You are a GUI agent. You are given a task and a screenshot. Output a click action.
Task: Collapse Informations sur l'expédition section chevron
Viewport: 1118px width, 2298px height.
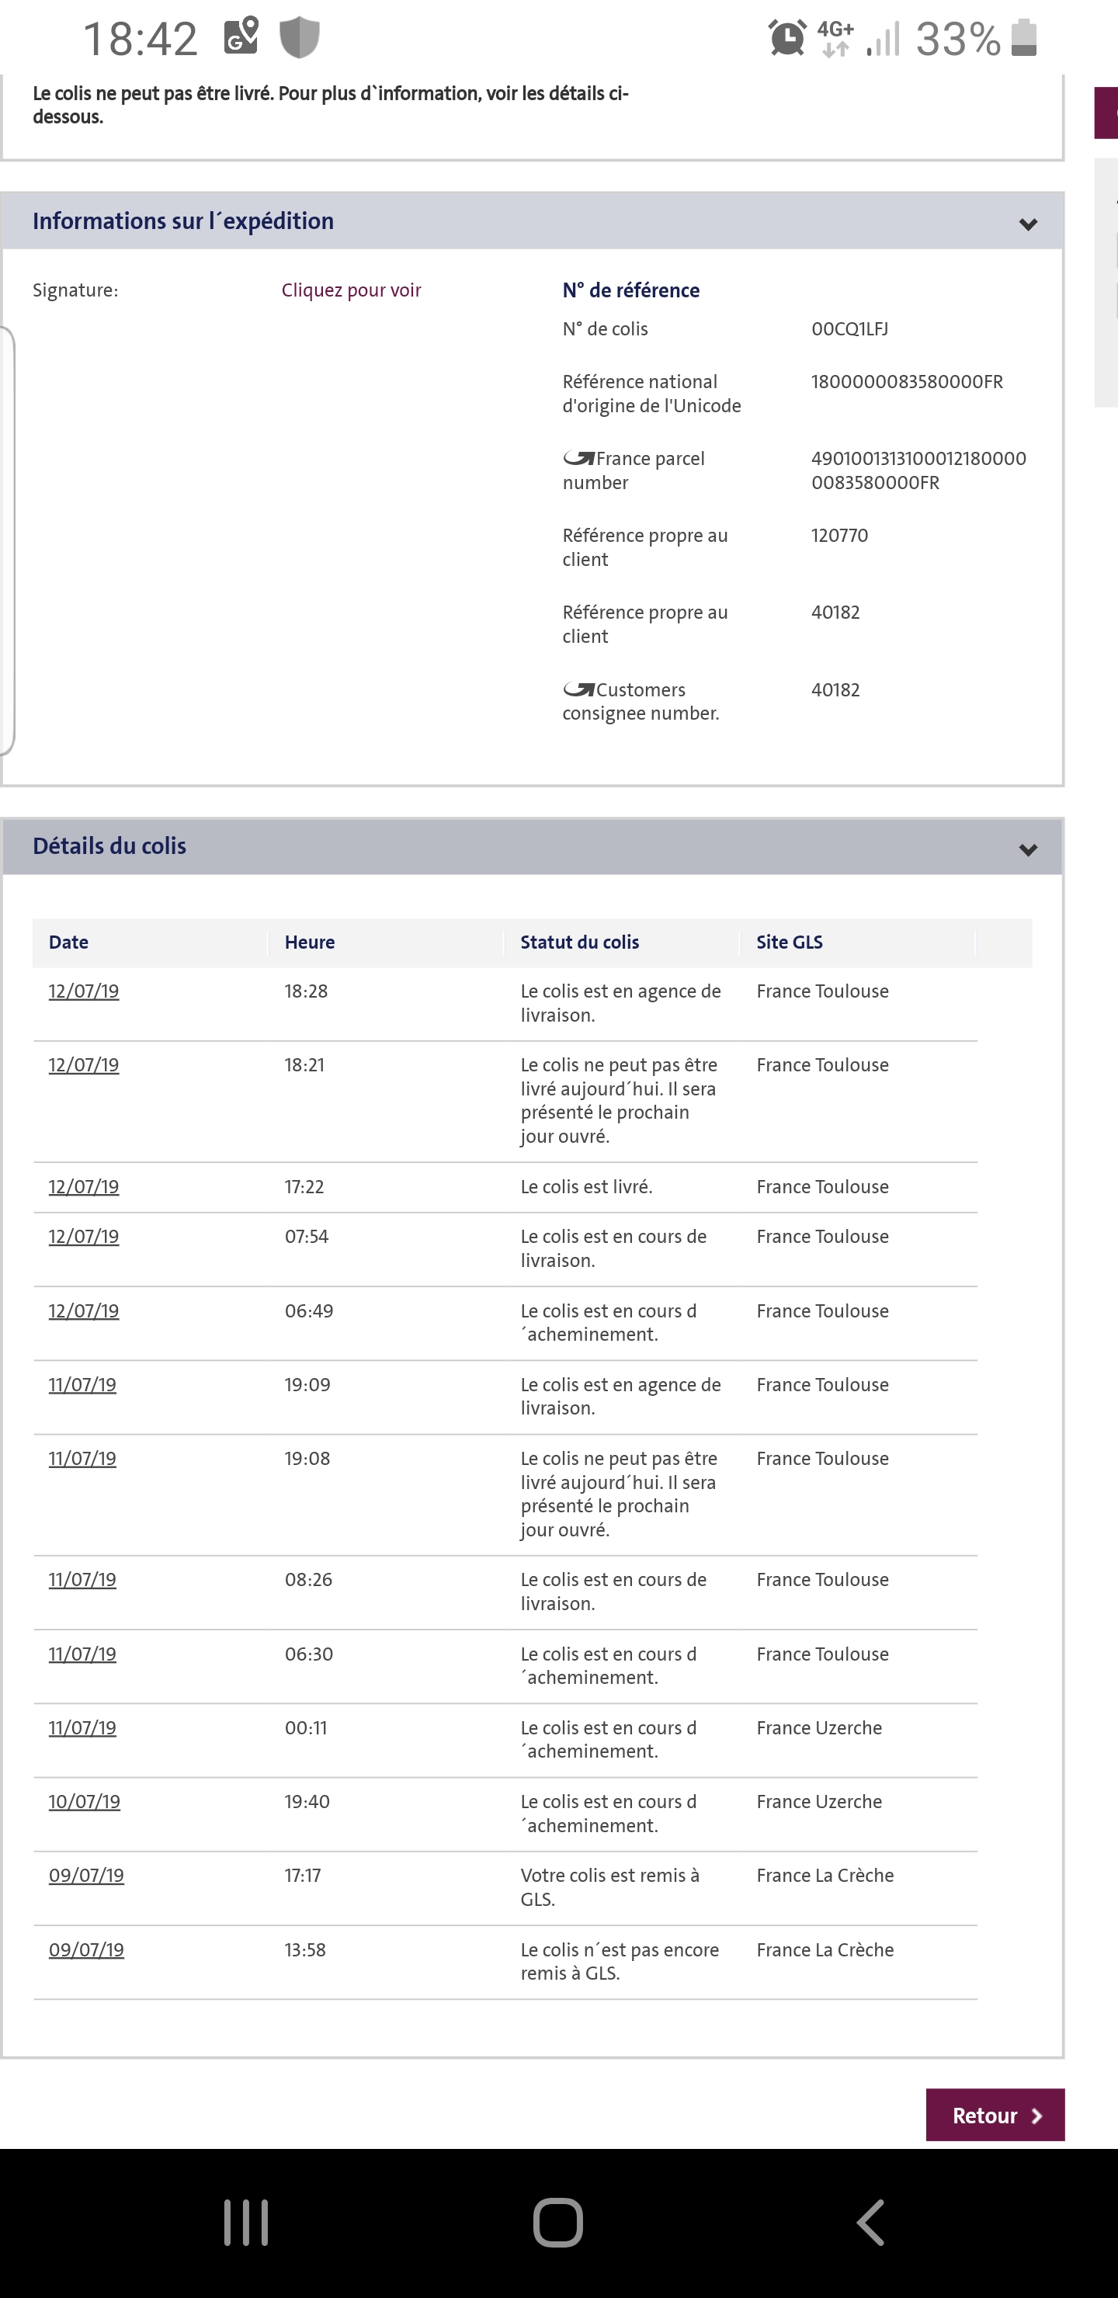click(x=1028, y=224)
